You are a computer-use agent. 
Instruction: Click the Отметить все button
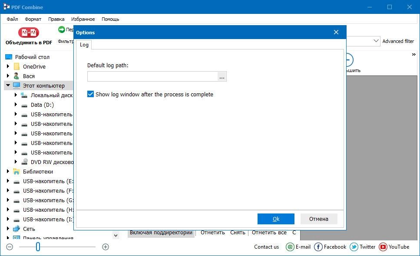[x=269, y=233]
